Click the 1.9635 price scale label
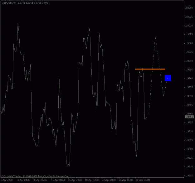Screen dimensions: 195x183 189,158
